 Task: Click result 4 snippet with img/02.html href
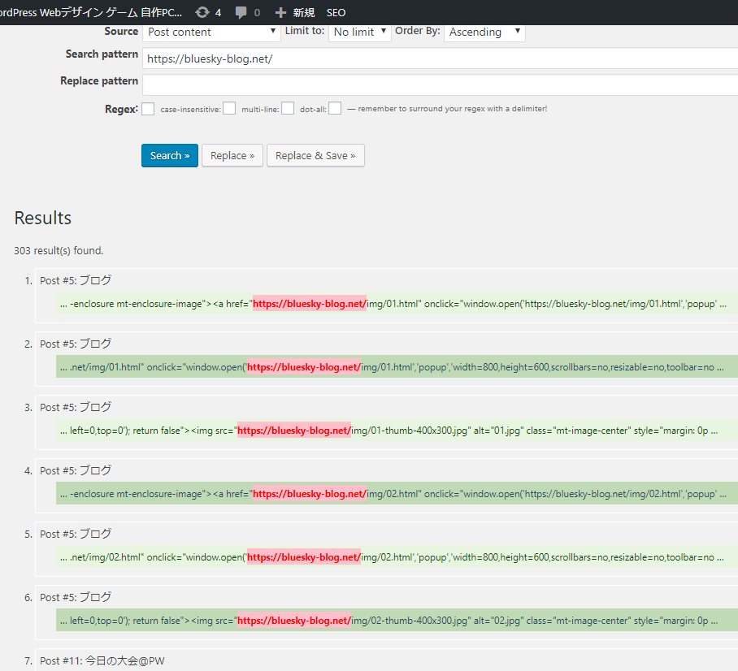click(x=397, y=494)
